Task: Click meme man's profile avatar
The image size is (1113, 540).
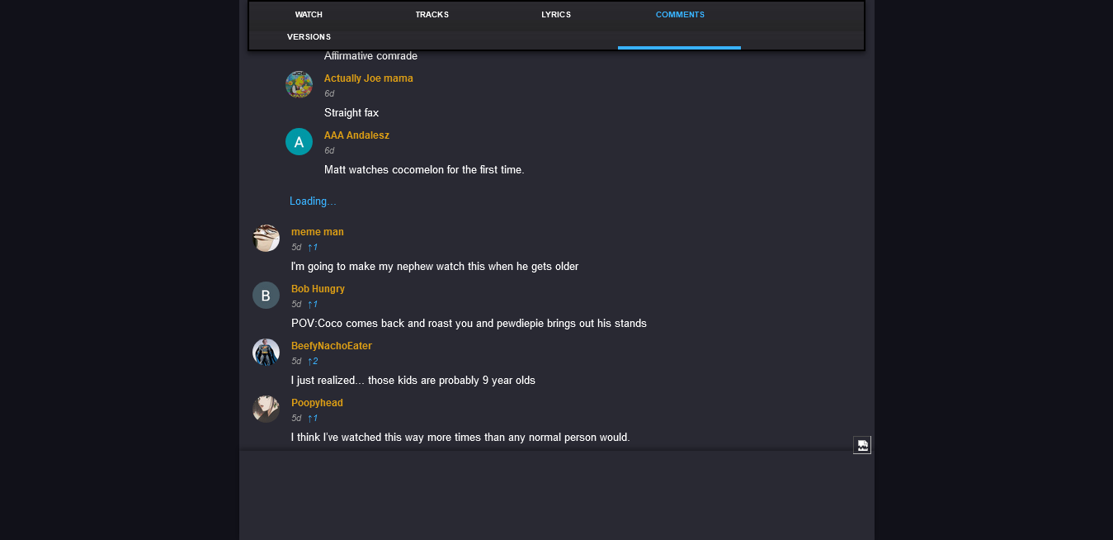Action: click(266, 238)
